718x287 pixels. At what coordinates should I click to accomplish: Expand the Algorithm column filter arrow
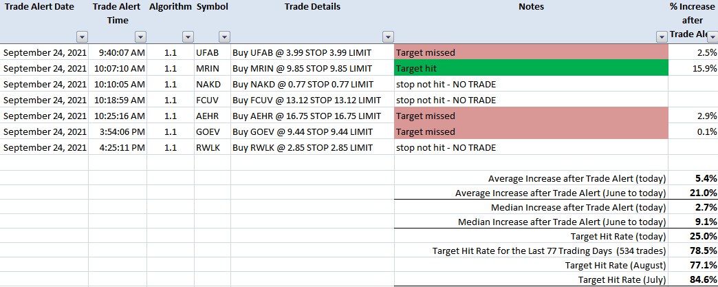[x=188, y=37]
